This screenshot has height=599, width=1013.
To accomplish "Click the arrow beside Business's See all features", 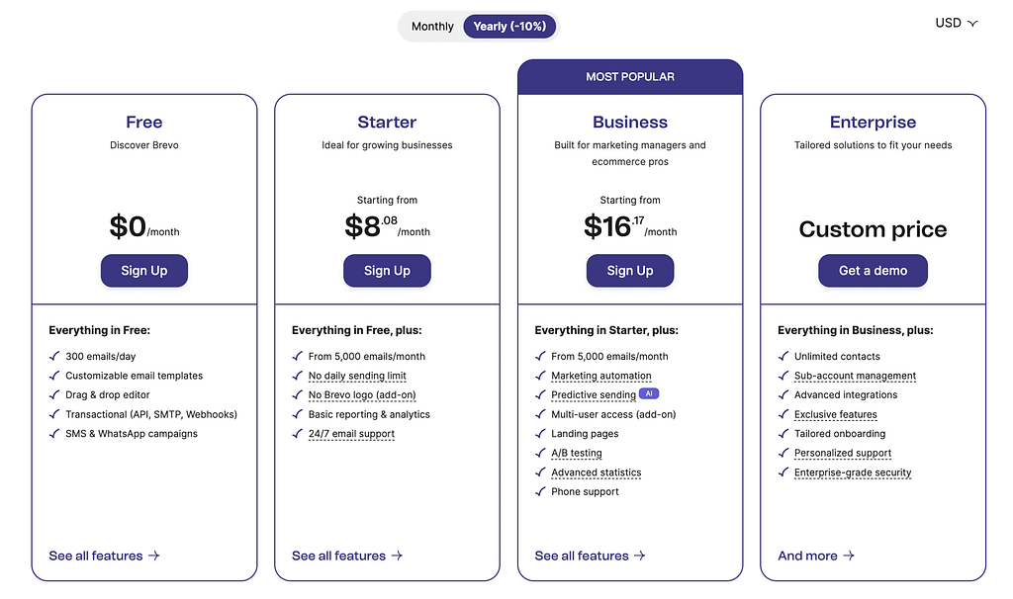I will (640, 556).
